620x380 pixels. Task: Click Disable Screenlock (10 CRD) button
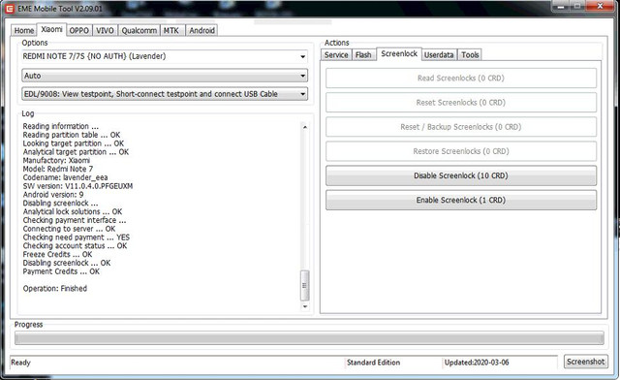[x=461, y=175]
